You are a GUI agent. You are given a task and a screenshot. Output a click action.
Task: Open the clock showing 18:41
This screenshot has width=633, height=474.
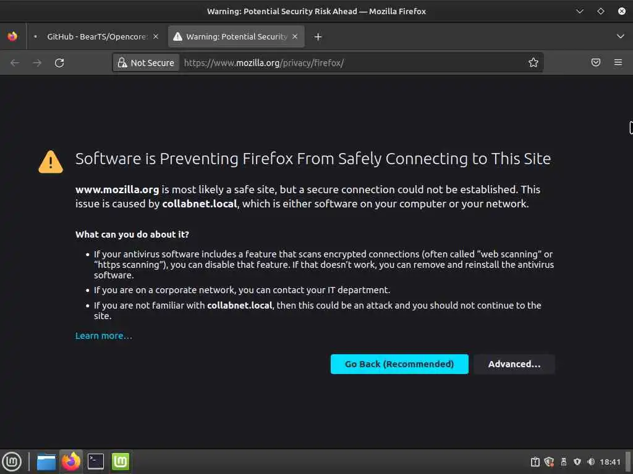pyautogui.click(x=610, y=462)
